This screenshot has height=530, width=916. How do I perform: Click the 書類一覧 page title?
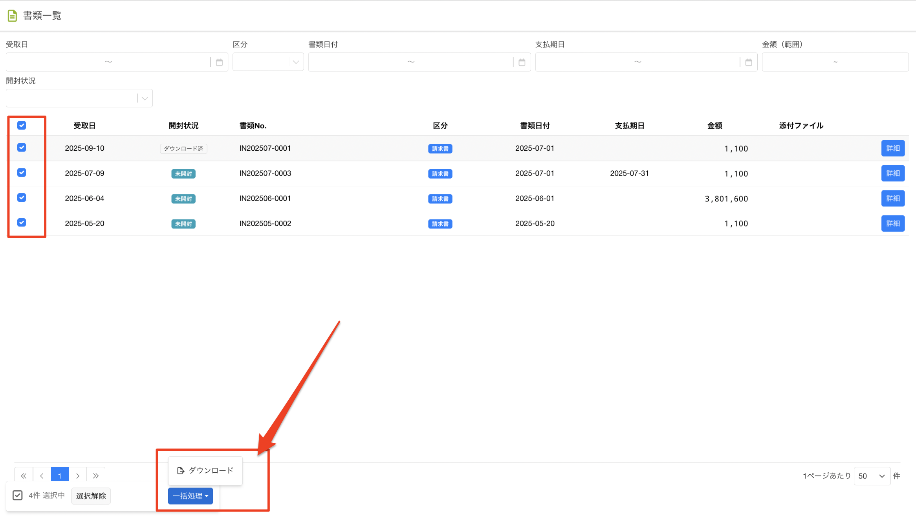(42, 16)
